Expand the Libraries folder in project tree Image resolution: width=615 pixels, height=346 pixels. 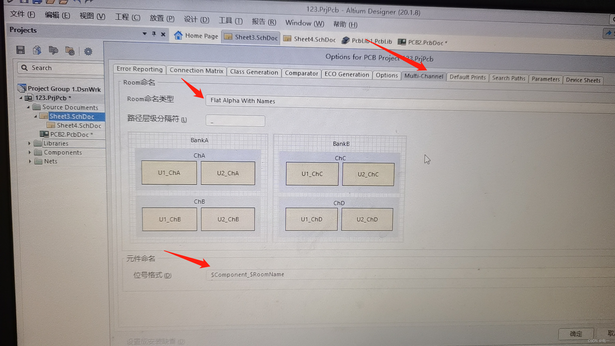29,143
